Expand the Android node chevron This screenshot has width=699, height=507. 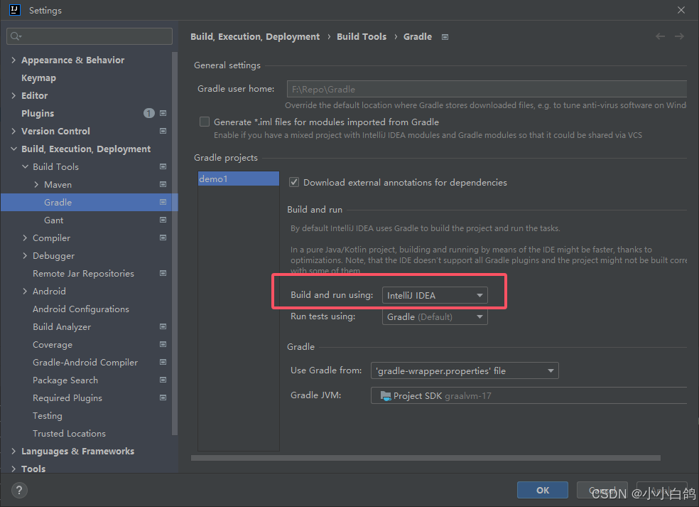click(25, 291)
